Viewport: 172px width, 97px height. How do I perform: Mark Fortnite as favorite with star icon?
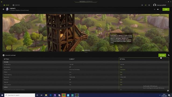click(x=155, y=9)
